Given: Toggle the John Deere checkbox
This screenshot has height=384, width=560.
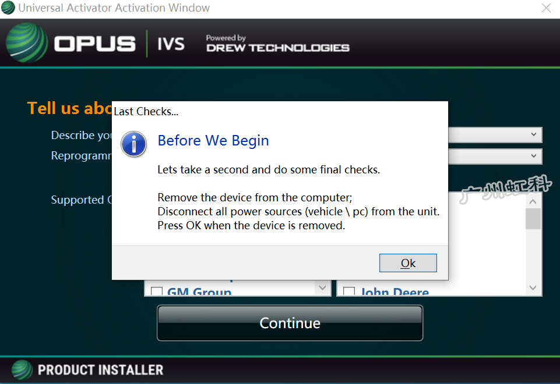Looking at the screenshot, I should click(x=349, y=291).
